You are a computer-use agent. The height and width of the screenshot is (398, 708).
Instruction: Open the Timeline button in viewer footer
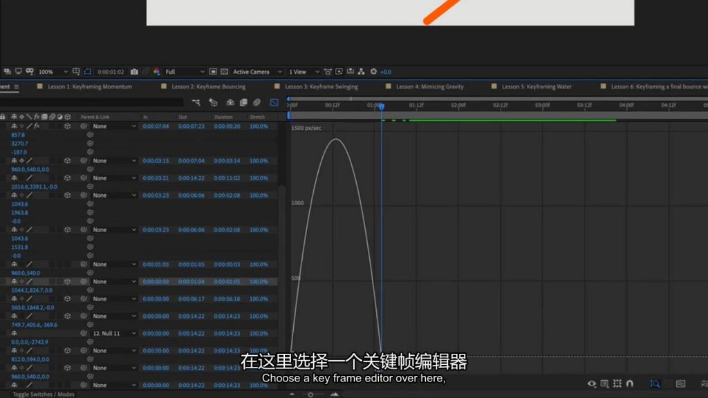351,72
